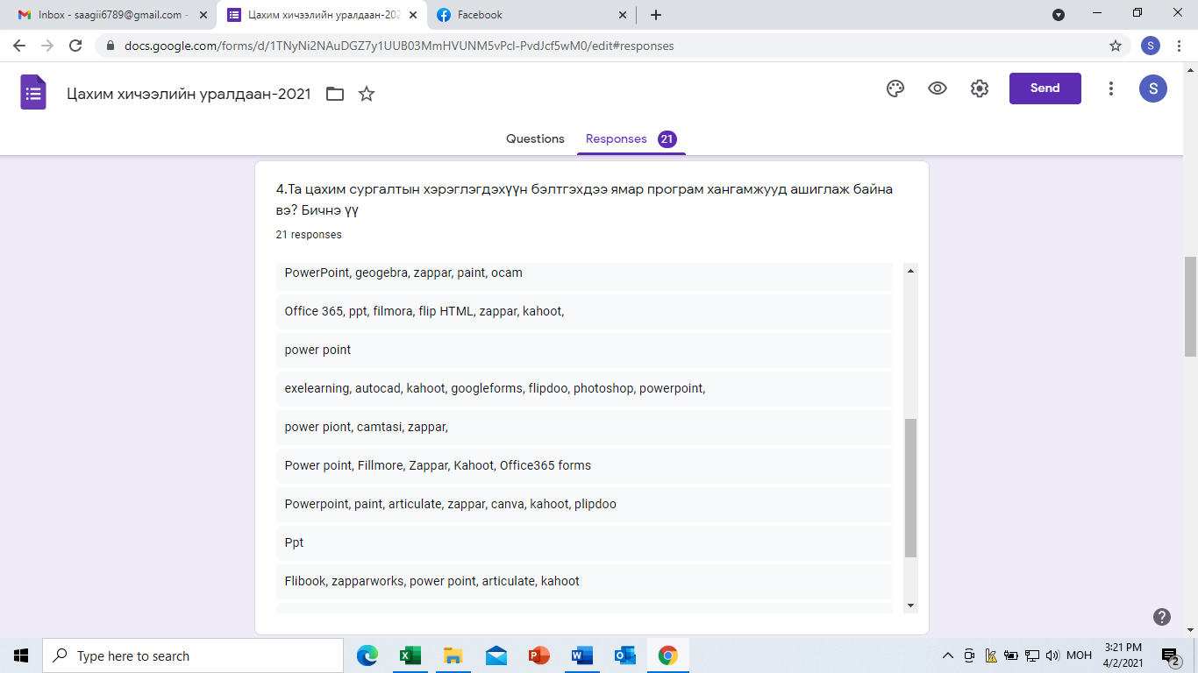Select response starting "Flibook, zapparworks"
This screenshot has width=1198, height=673.
[x=584, y=581]
